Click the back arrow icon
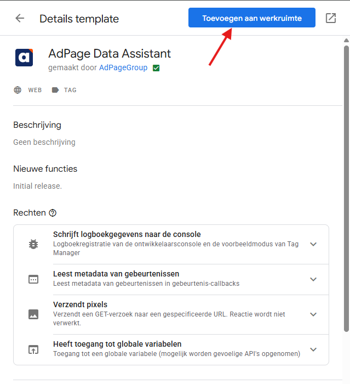Viewport: 350px width, 384px height. [20, 18]
